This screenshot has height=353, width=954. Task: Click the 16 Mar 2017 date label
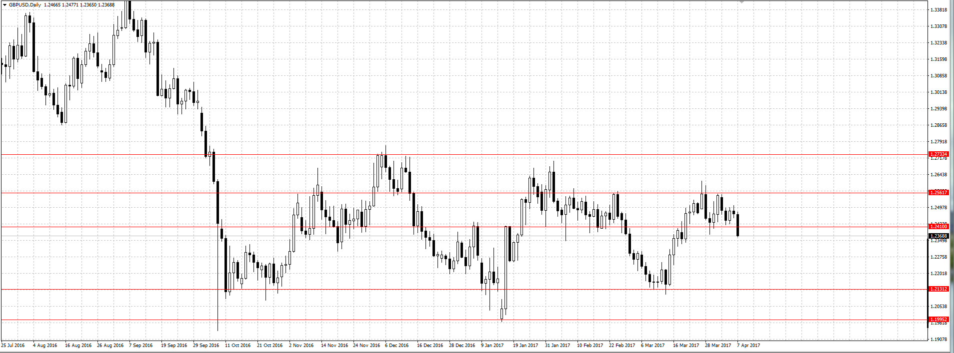[686, 346]
